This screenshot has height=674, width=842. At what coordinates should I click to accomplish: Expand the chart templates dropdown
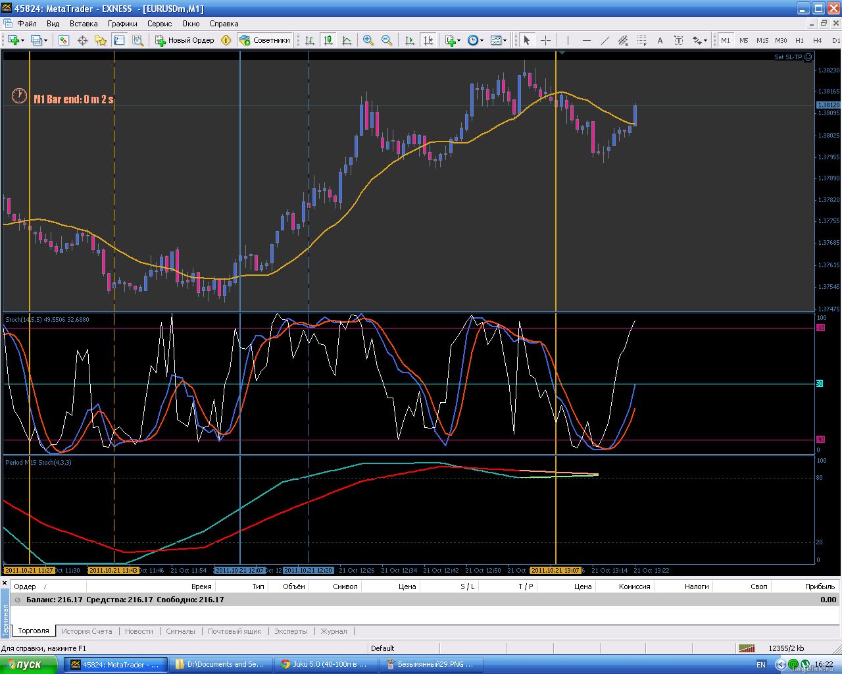(x=505, y=40)
